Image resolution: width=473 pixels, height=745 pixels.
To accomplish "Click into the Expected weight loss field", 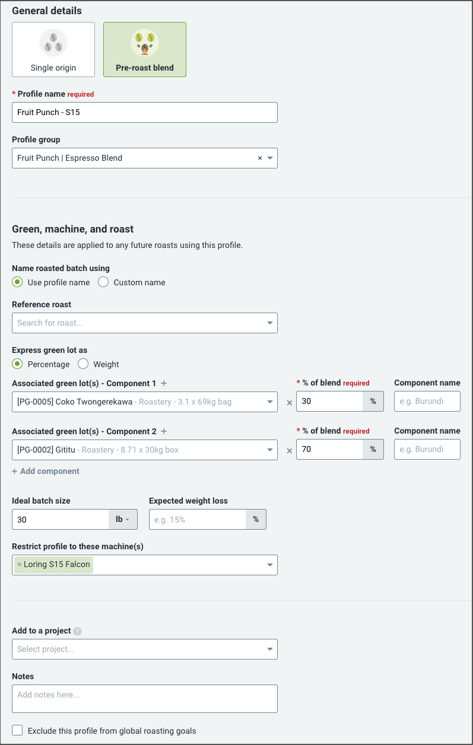I will click(x=198, y=519).
